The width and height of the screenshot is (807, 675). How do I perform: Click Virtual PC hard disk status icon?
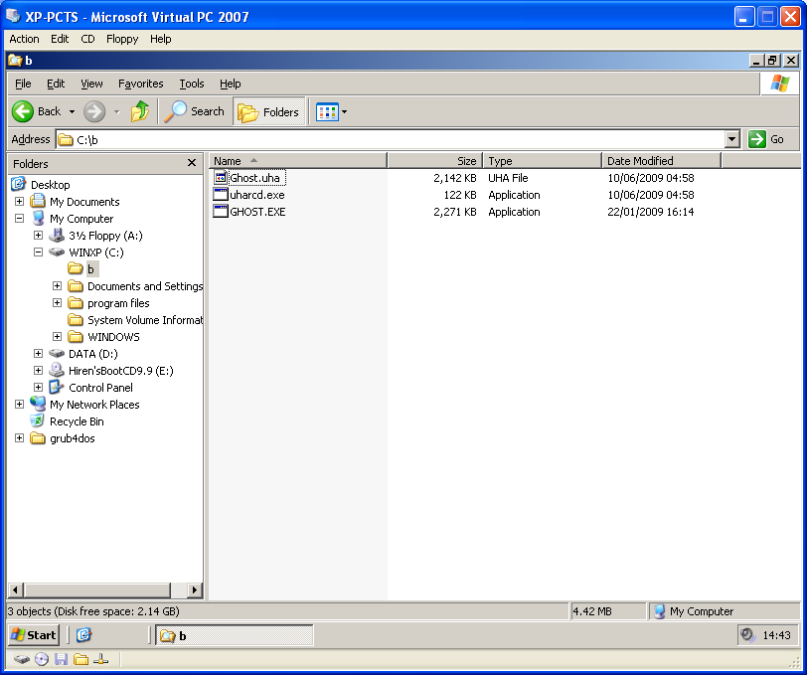tap(22, 659)
